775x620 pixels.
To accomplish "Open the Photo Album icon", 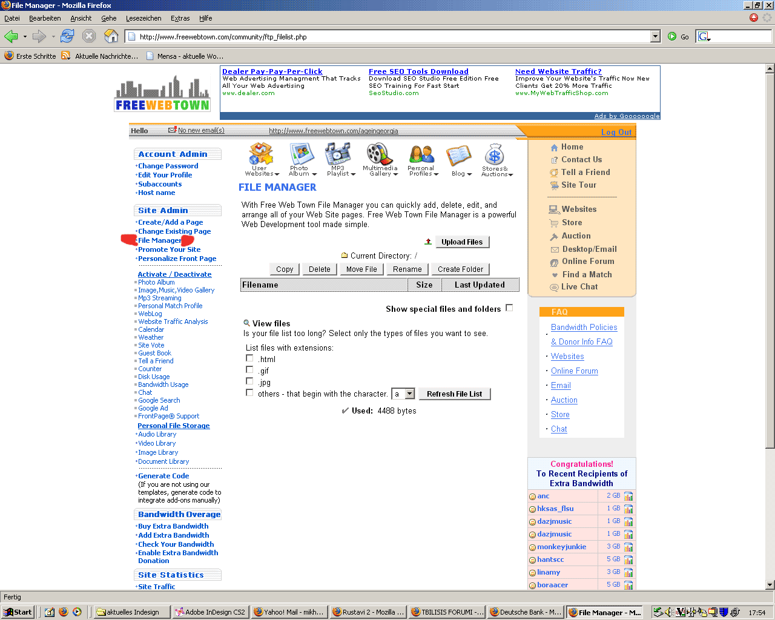I will 301,154.
